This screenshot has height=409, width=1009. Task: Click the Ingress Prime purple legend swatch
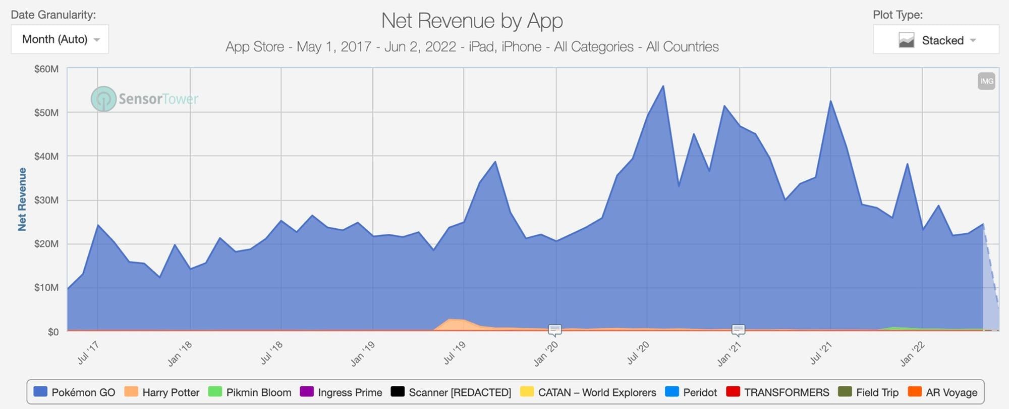tap(307, 391)
